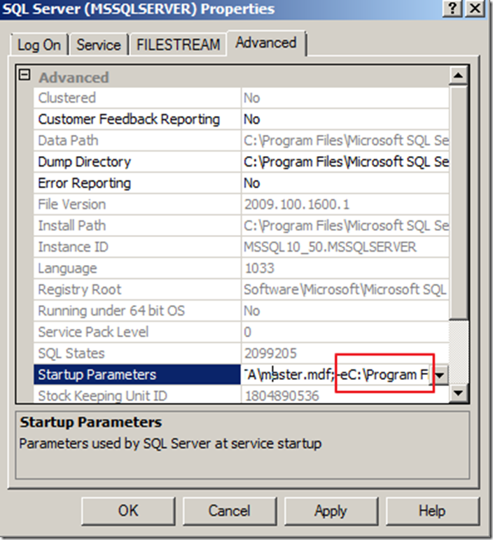Click the Registry Root property label
This screenshot has width=493, height=540.
point(80,290)
